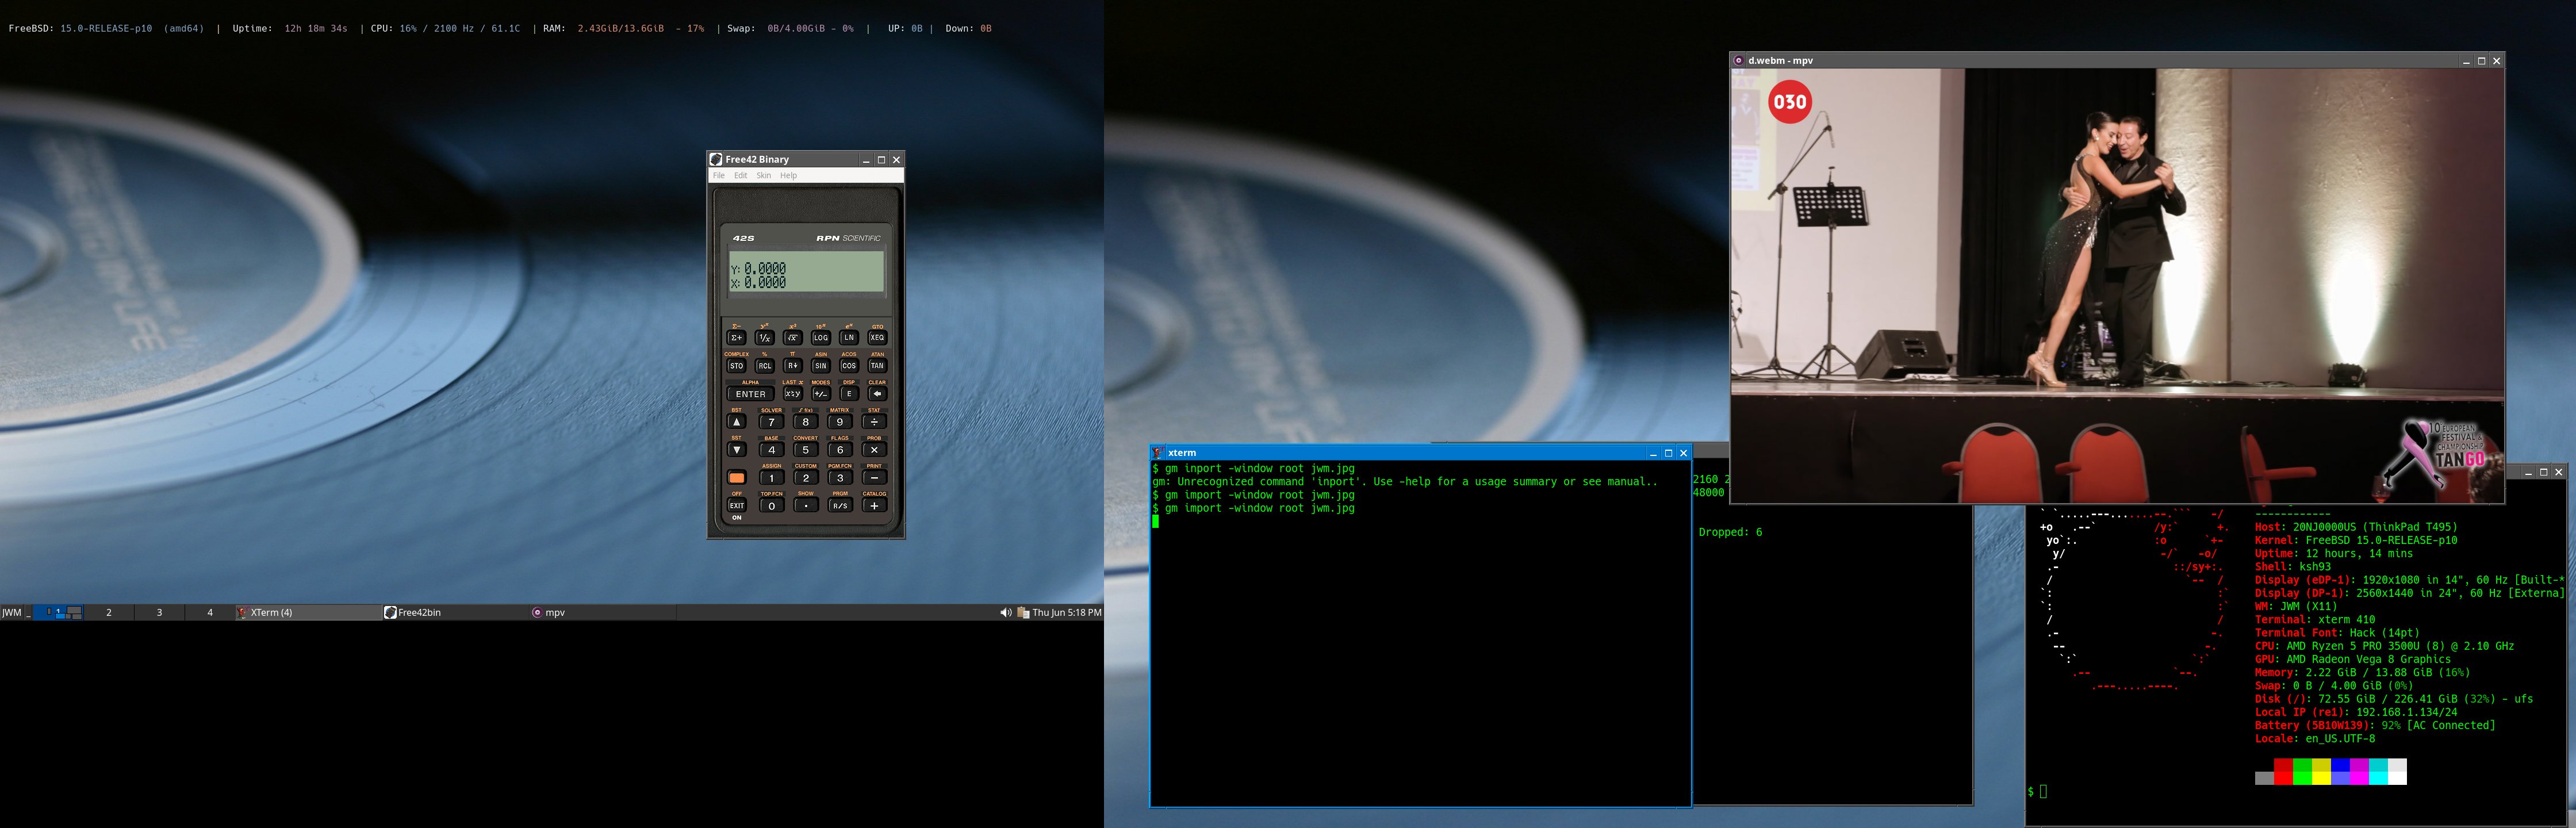Screen dimensions: 2576x828
Task: Click the SIN key
Action: [821, 366]
